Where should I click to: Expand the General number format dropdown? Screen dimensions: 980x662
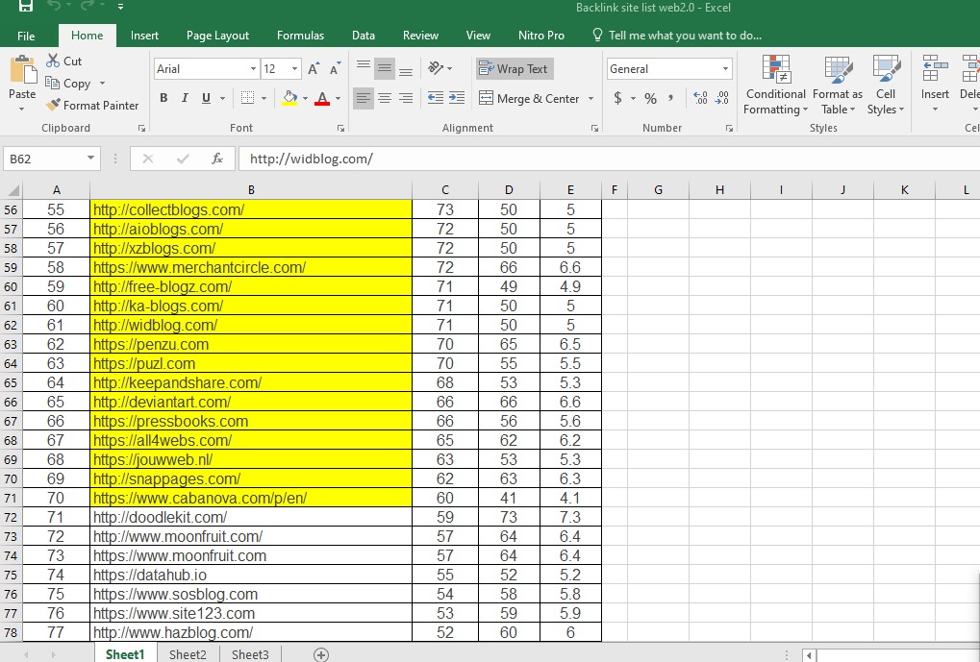point(725,69)
